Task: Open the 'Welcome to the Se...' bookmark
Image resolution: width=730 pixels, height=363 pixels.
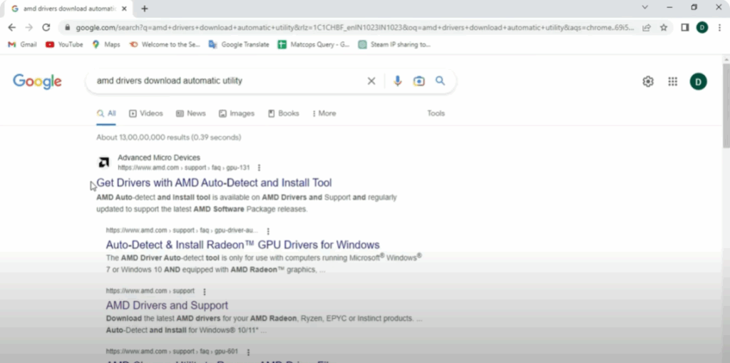Action: (165, 45)
